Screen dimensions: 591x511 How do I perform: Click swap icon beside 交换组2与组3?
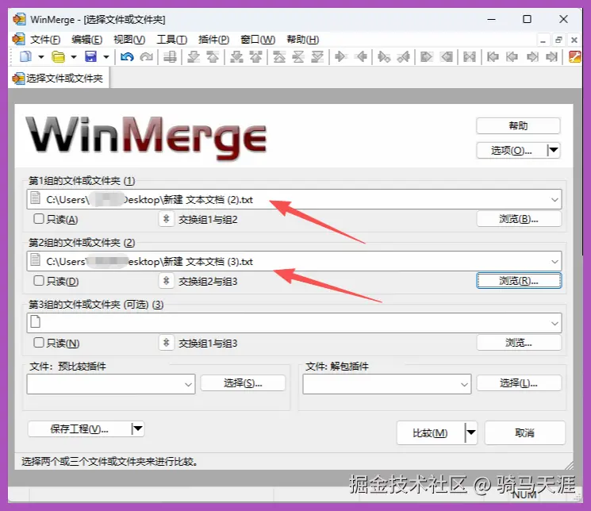click(167, 281)
